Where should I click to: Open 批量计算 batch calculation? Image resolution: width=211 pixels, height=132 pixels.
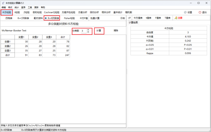[x=95, y=18]
